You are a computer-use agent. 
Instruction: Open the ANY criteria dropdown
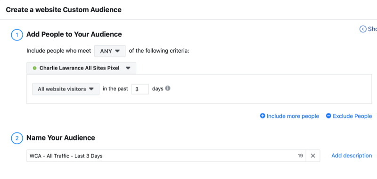(x=110, y=51)
